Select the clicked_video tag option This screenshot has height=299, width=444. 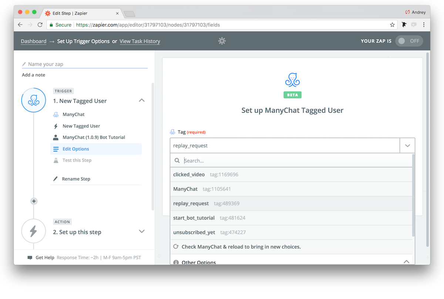point(291,174)
